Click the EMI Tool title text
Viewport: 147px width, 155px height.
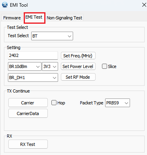tap(19, 5)
